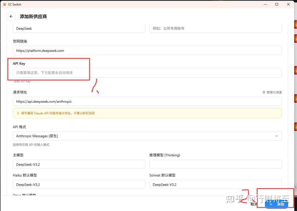Click the 请求地址 field with api.deepseek.com/anthropic
The image size is (297, 211).
click(x=147, y=101)
